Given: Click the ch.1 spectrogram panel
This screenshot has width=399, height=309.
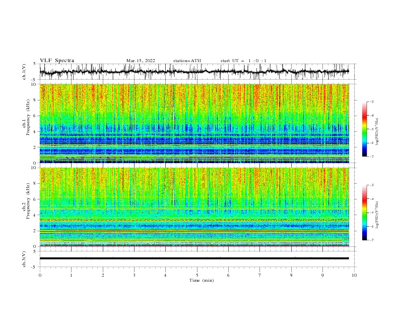Looking at the screenshot, I should [194, 123].
